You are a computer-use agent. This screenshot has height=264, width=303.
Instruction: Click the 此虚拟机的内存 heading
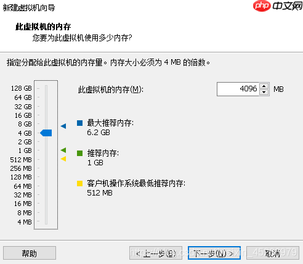(43, 27)
